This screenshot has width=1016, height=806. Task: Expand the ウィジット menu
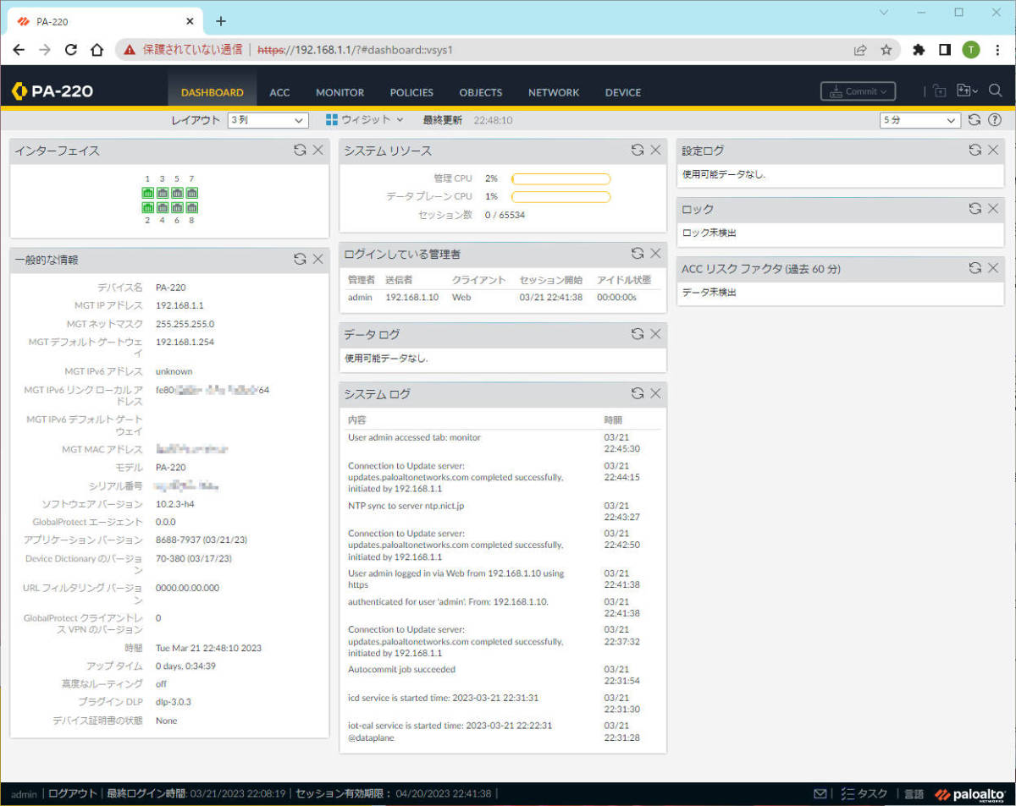pyautogui.click(x=365, y=120)
